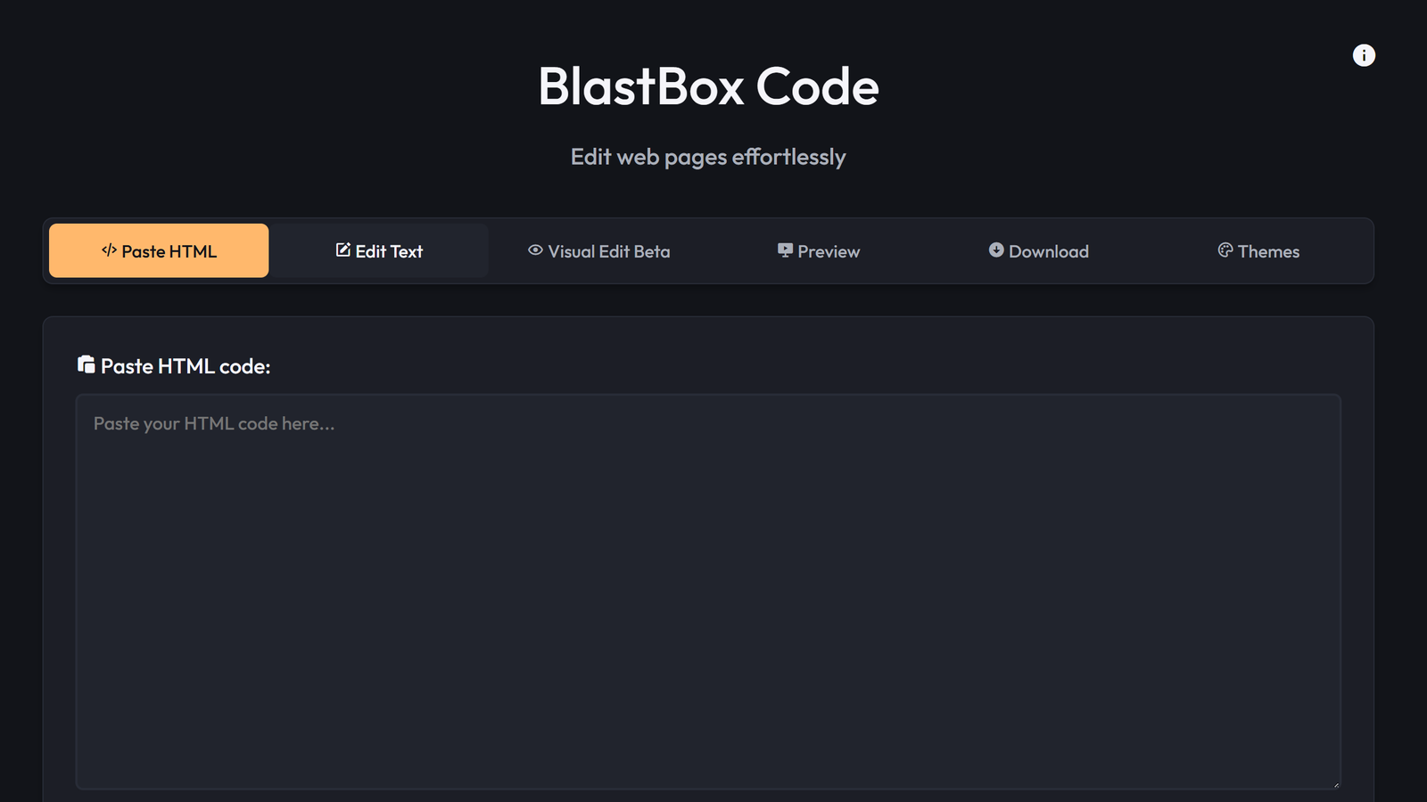Click the eye icon beside Visual Edit Beta
This screenshot has height=802, width=1427.
pos(534,250)
